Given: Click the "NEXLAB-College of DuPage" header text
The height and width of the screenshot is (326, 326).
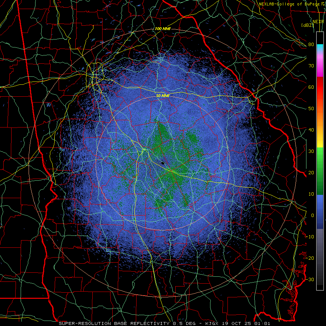Looking at the screenshot, I should point(290,4).
